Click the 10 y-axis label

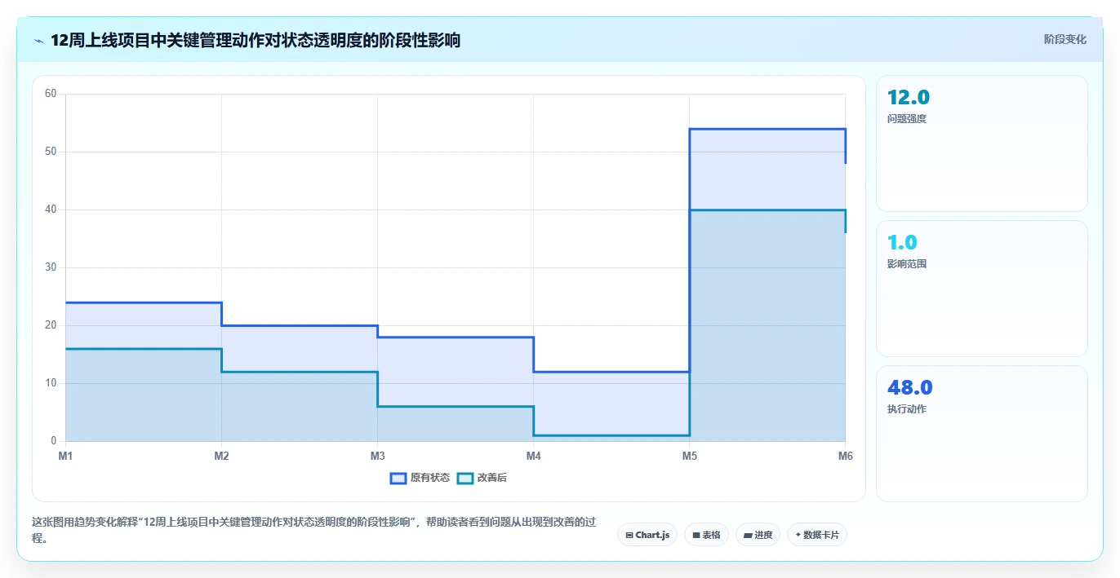click(51, 383)
